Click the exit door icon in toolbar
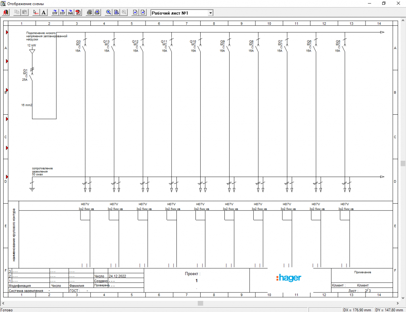406x312 pixels. click(6, 13)
